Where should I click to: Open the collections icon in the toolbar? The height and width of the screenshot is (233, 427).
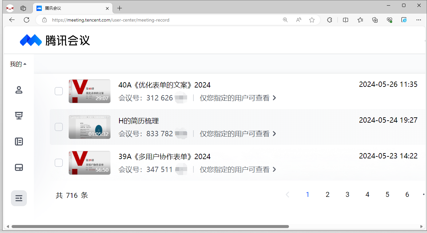click(375, 20)
